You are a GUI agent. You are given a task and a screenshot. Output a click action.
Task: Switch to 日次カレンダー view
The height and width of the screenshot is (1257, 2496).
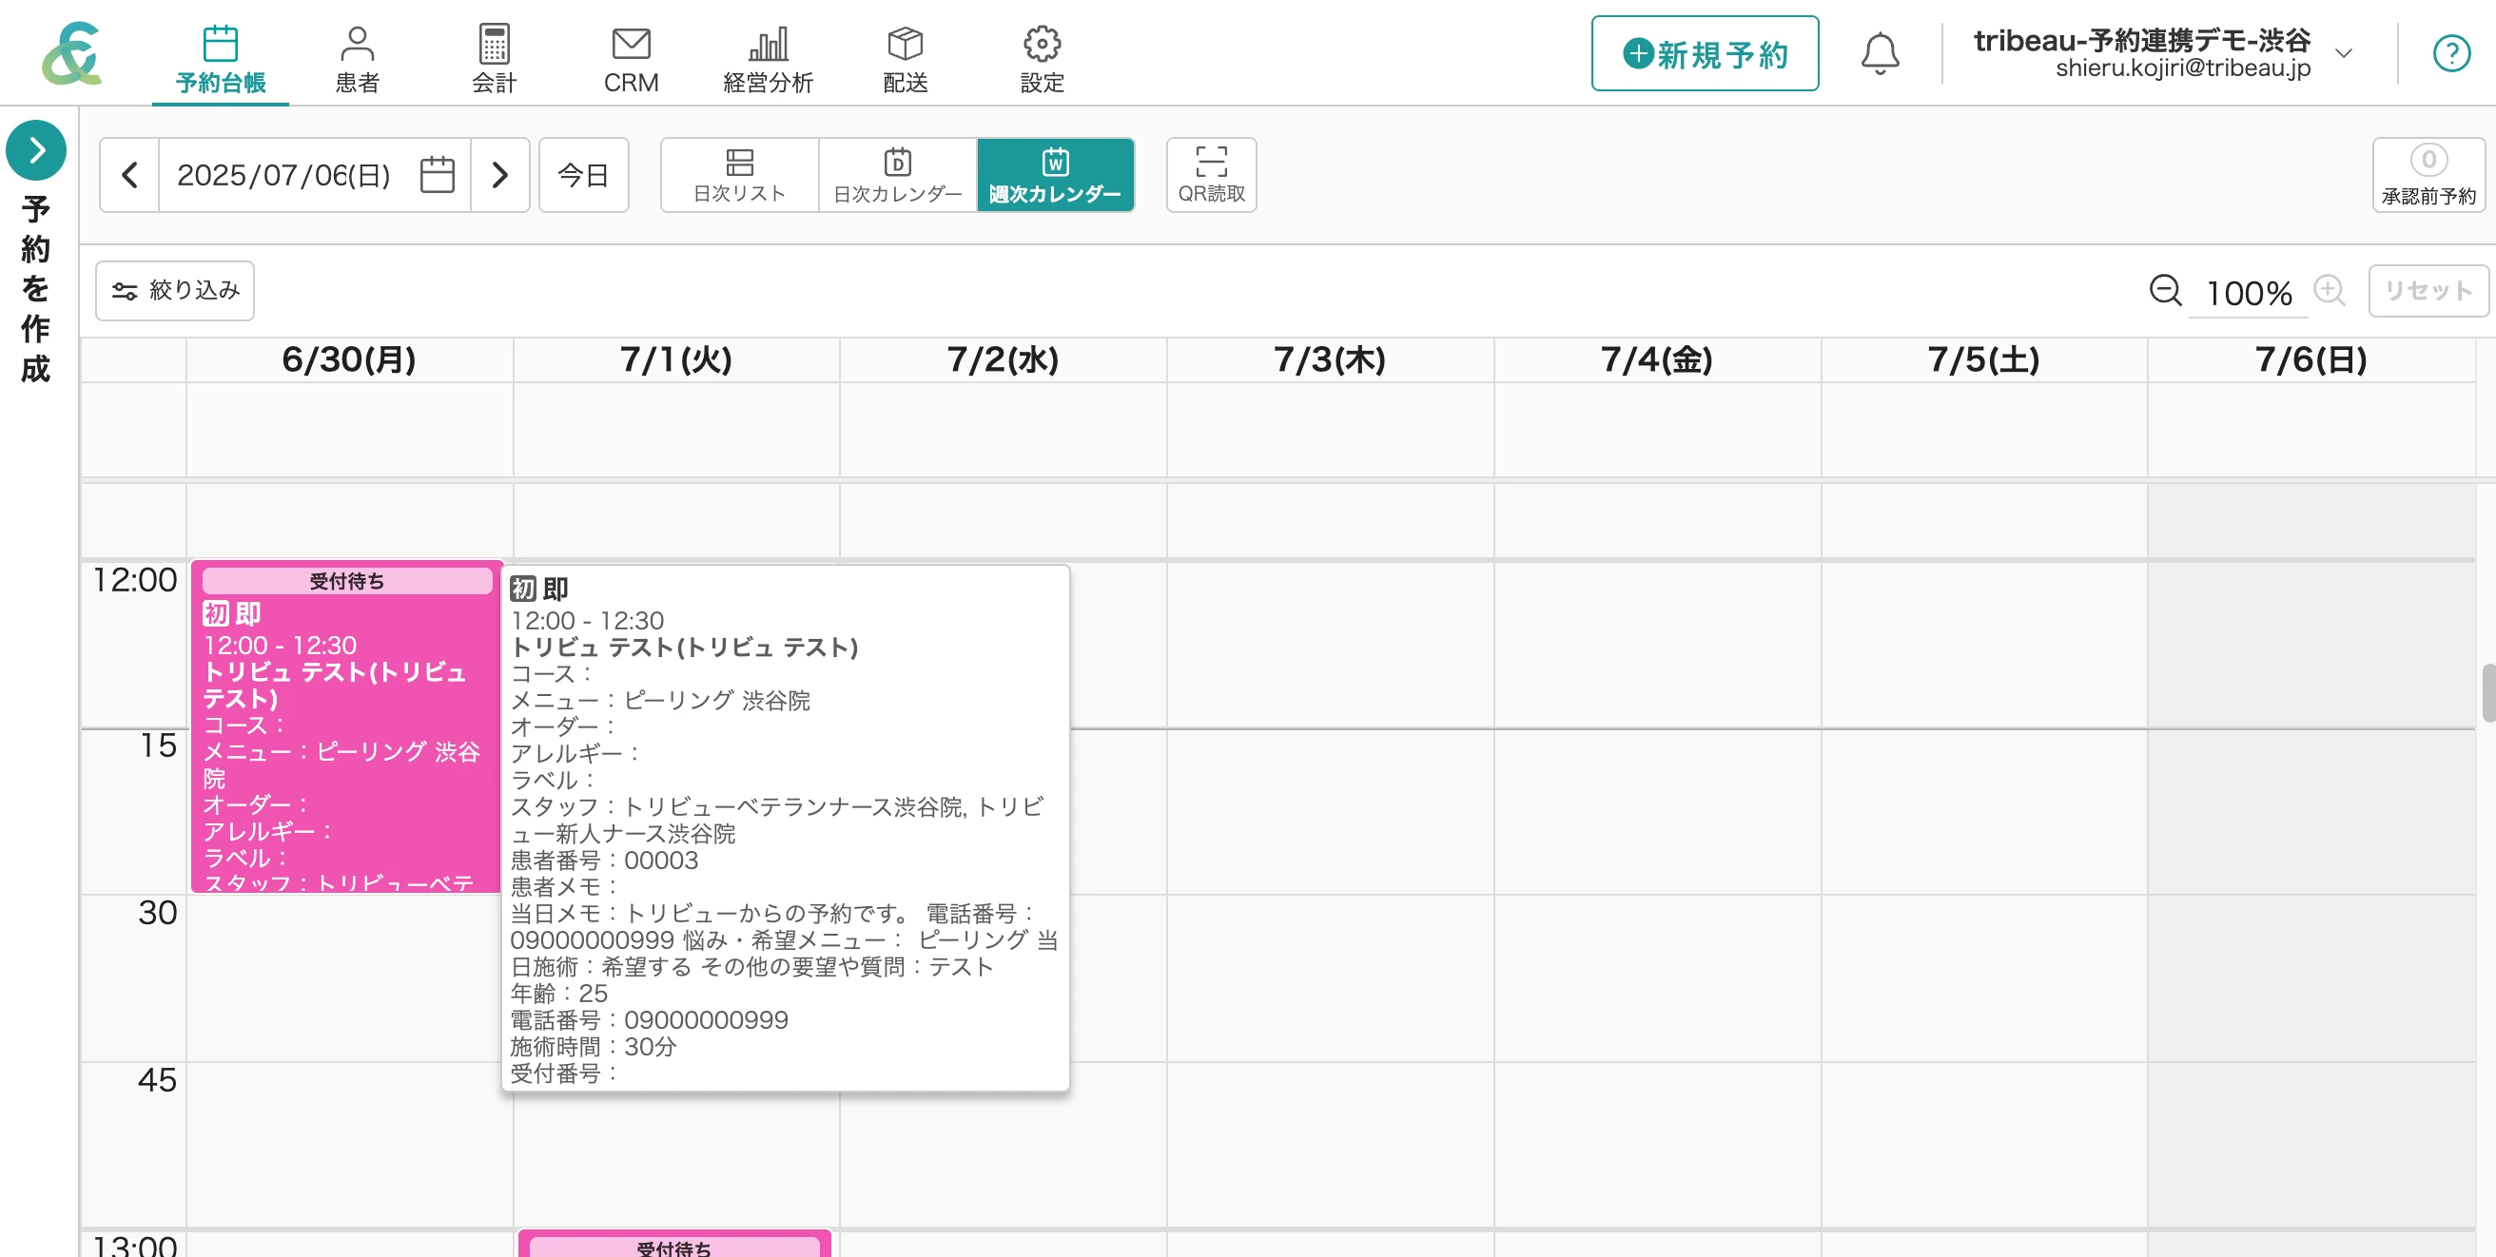click(897, 174)
